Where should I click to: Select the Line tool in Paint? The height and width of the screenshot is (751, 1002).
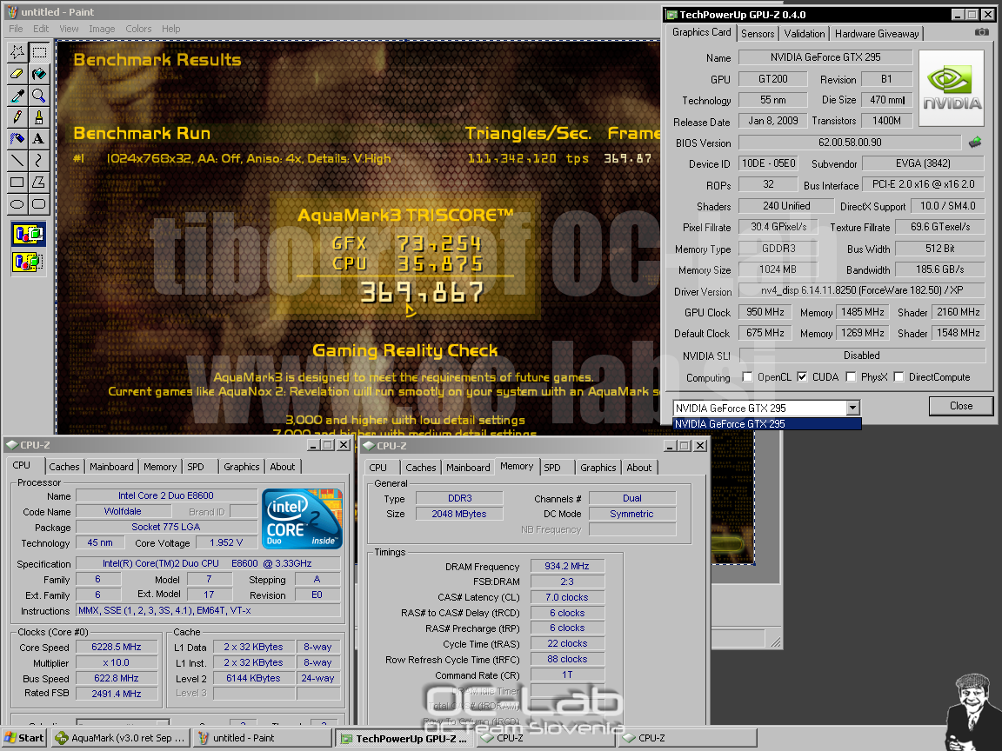pos(17,161)
